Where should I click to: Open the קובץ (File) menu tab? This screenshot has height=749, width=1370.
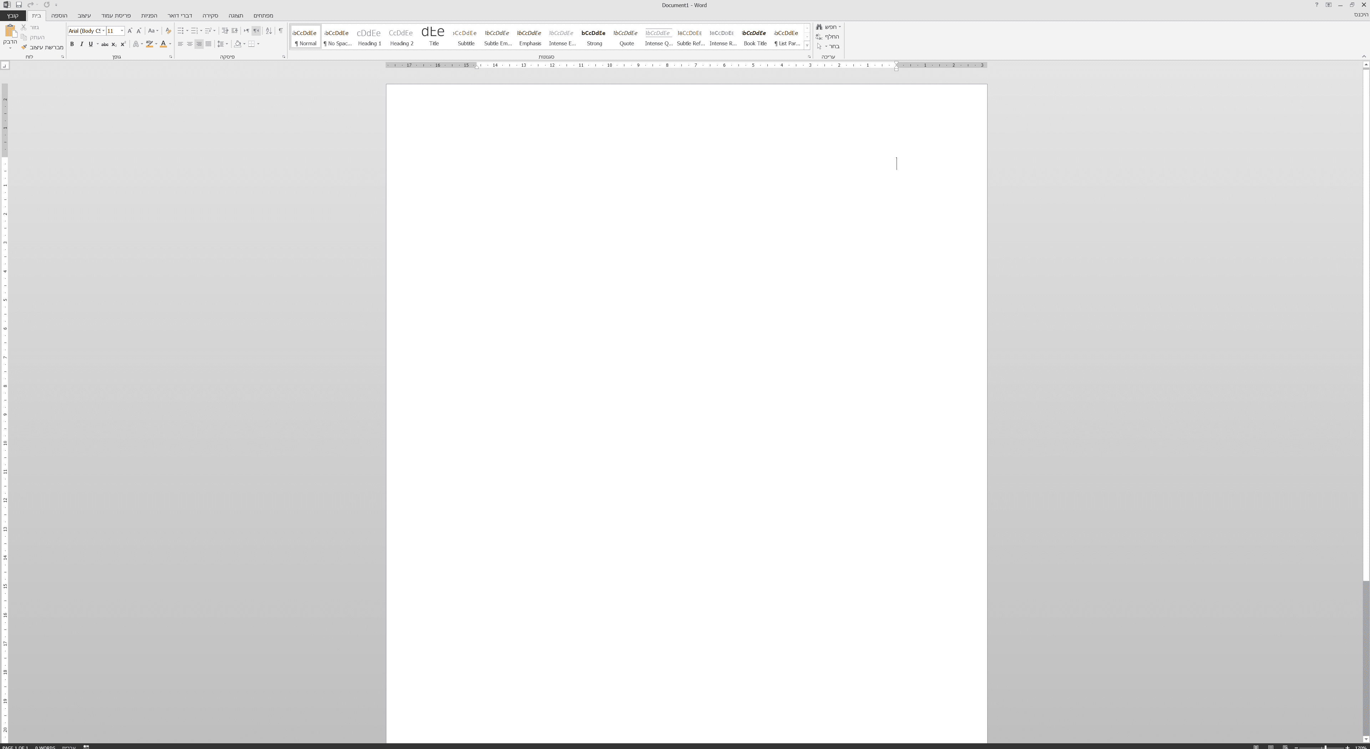[13, 15]
